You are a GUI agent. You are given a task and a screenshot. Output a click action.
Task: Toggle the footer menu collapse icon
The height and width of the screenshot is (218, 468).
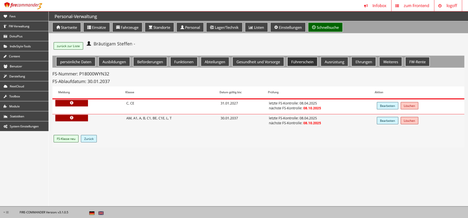[x=6, y=212]
